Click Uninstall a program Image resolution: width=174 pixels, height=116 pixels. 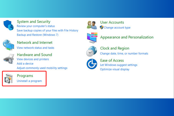29,81
